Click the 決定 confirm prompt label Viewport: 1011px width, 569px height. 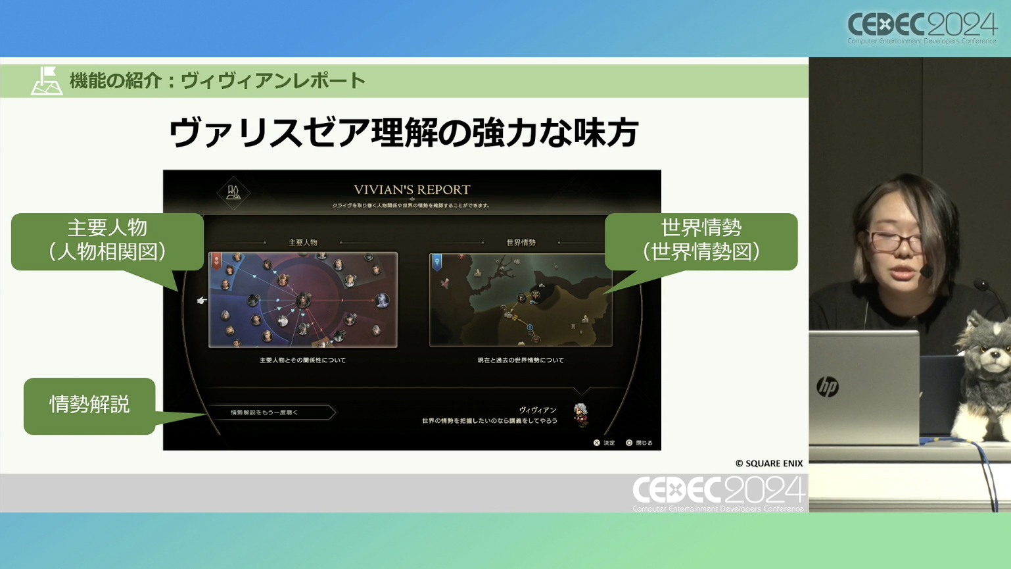coord(609,443)
